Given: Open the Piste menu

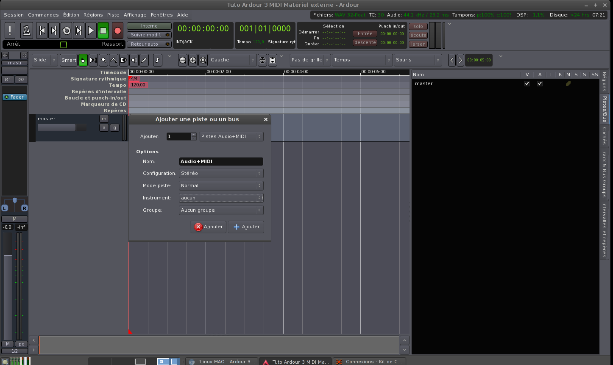Looking at the screenshot, I should (x=113, y=15).
